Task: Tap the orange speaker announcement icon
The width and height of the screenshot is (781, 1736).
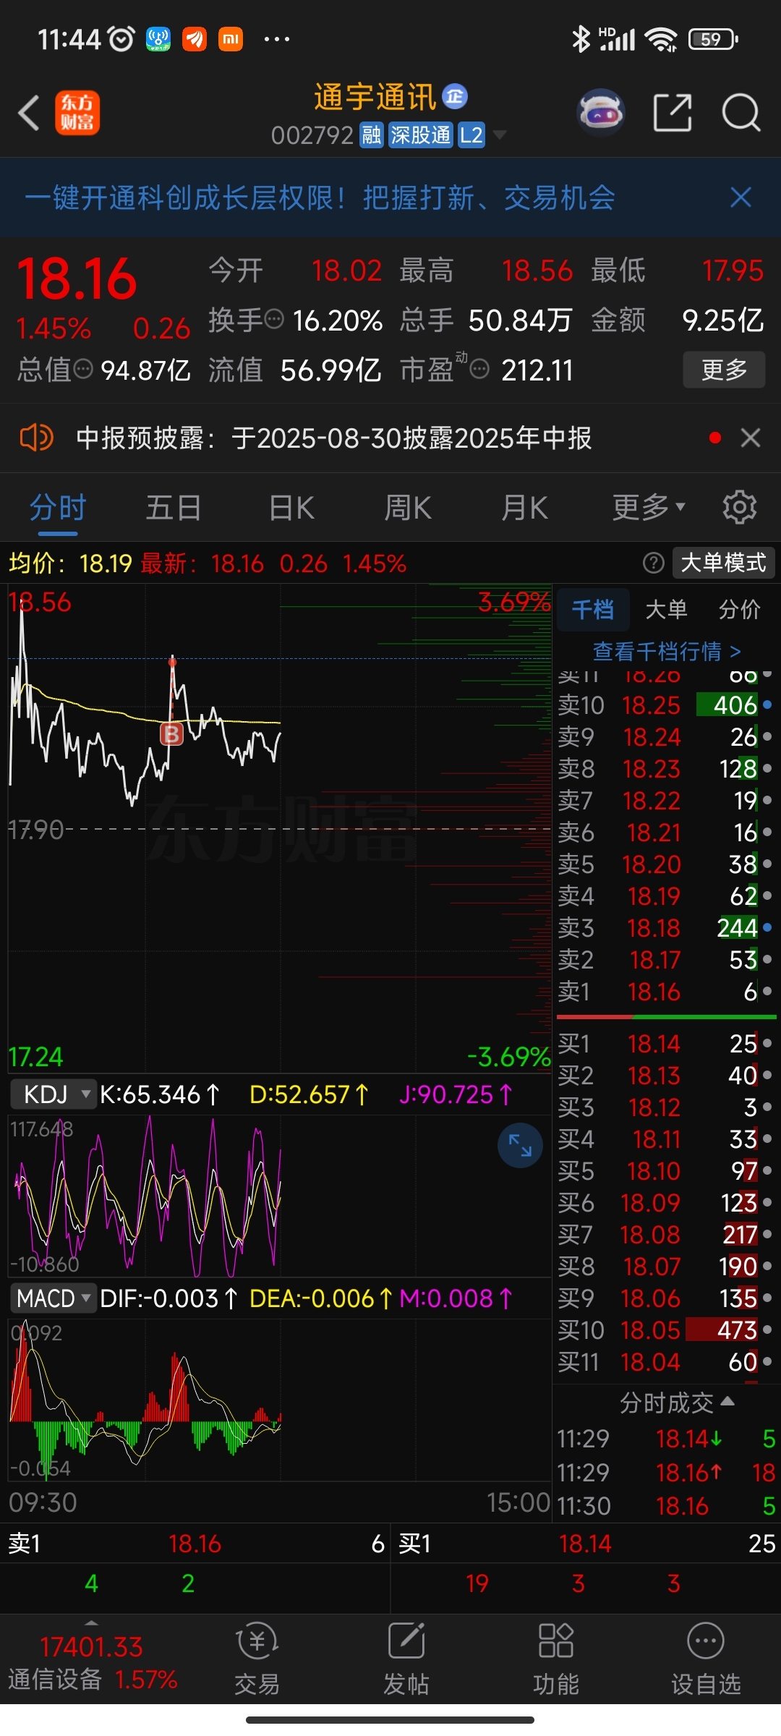Action: (36, 438)
